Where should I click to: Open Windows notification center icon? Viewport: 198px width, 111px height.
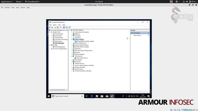tap(148, 96)
